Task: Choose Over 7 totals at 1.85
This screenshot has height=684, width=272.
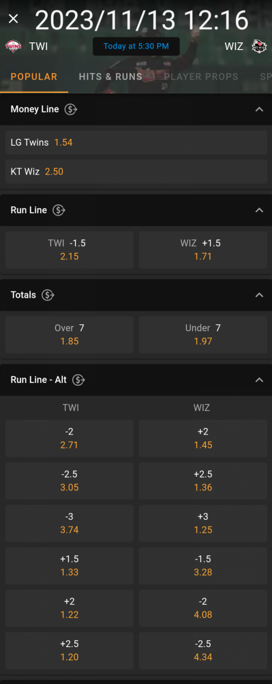Action: coord(70,334)
